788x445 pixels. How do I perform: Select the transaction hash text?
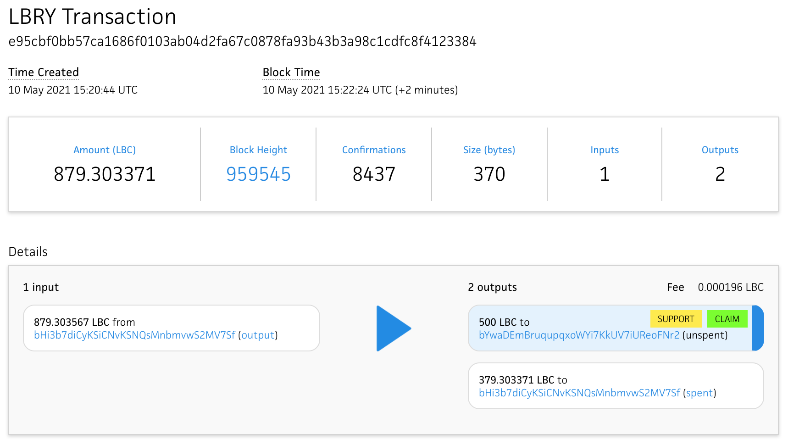(242, 41)
